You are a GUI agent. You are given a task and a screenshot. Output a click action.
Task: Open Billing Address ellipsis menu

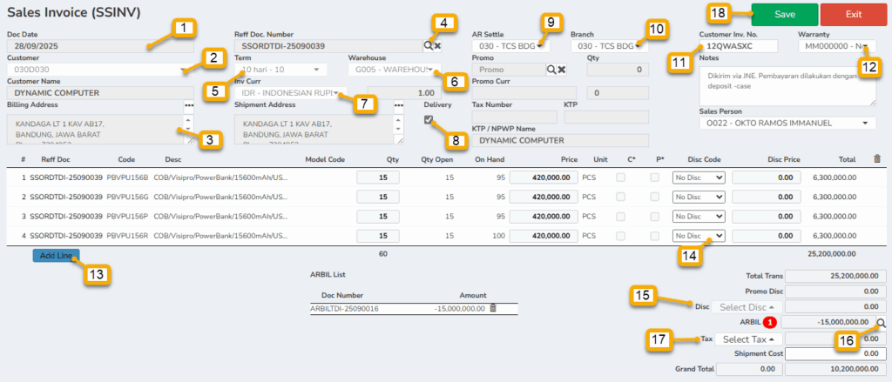point(188,105)
